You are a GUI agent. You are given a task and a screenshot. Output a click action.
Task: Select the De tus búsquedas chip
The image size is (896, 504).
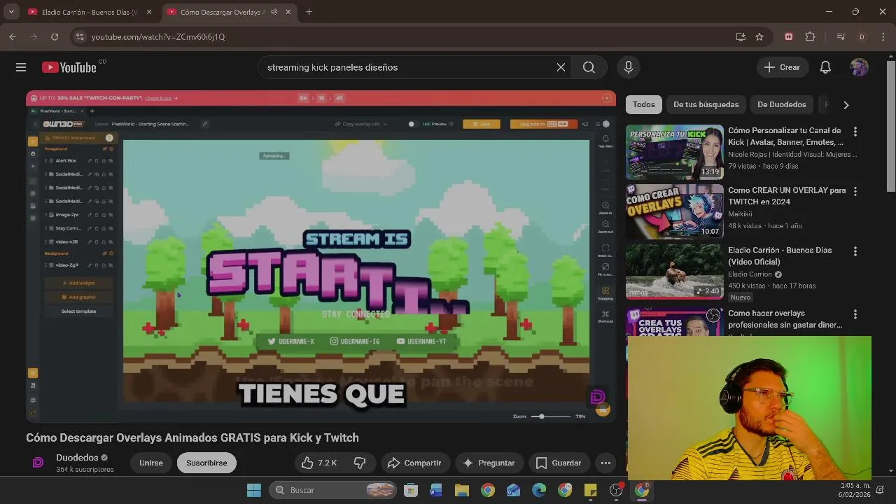[x=706, y=105]
